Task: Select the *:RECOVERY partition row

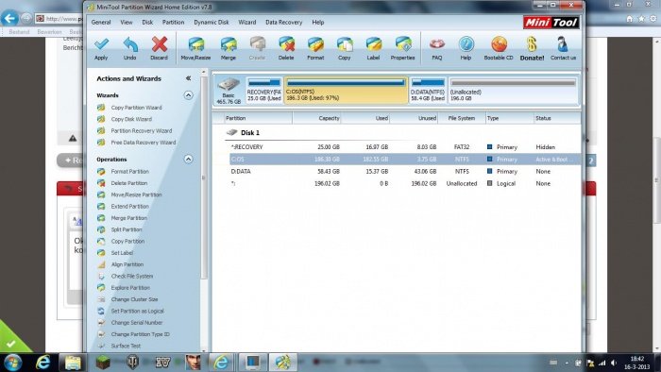Action: 405,147
